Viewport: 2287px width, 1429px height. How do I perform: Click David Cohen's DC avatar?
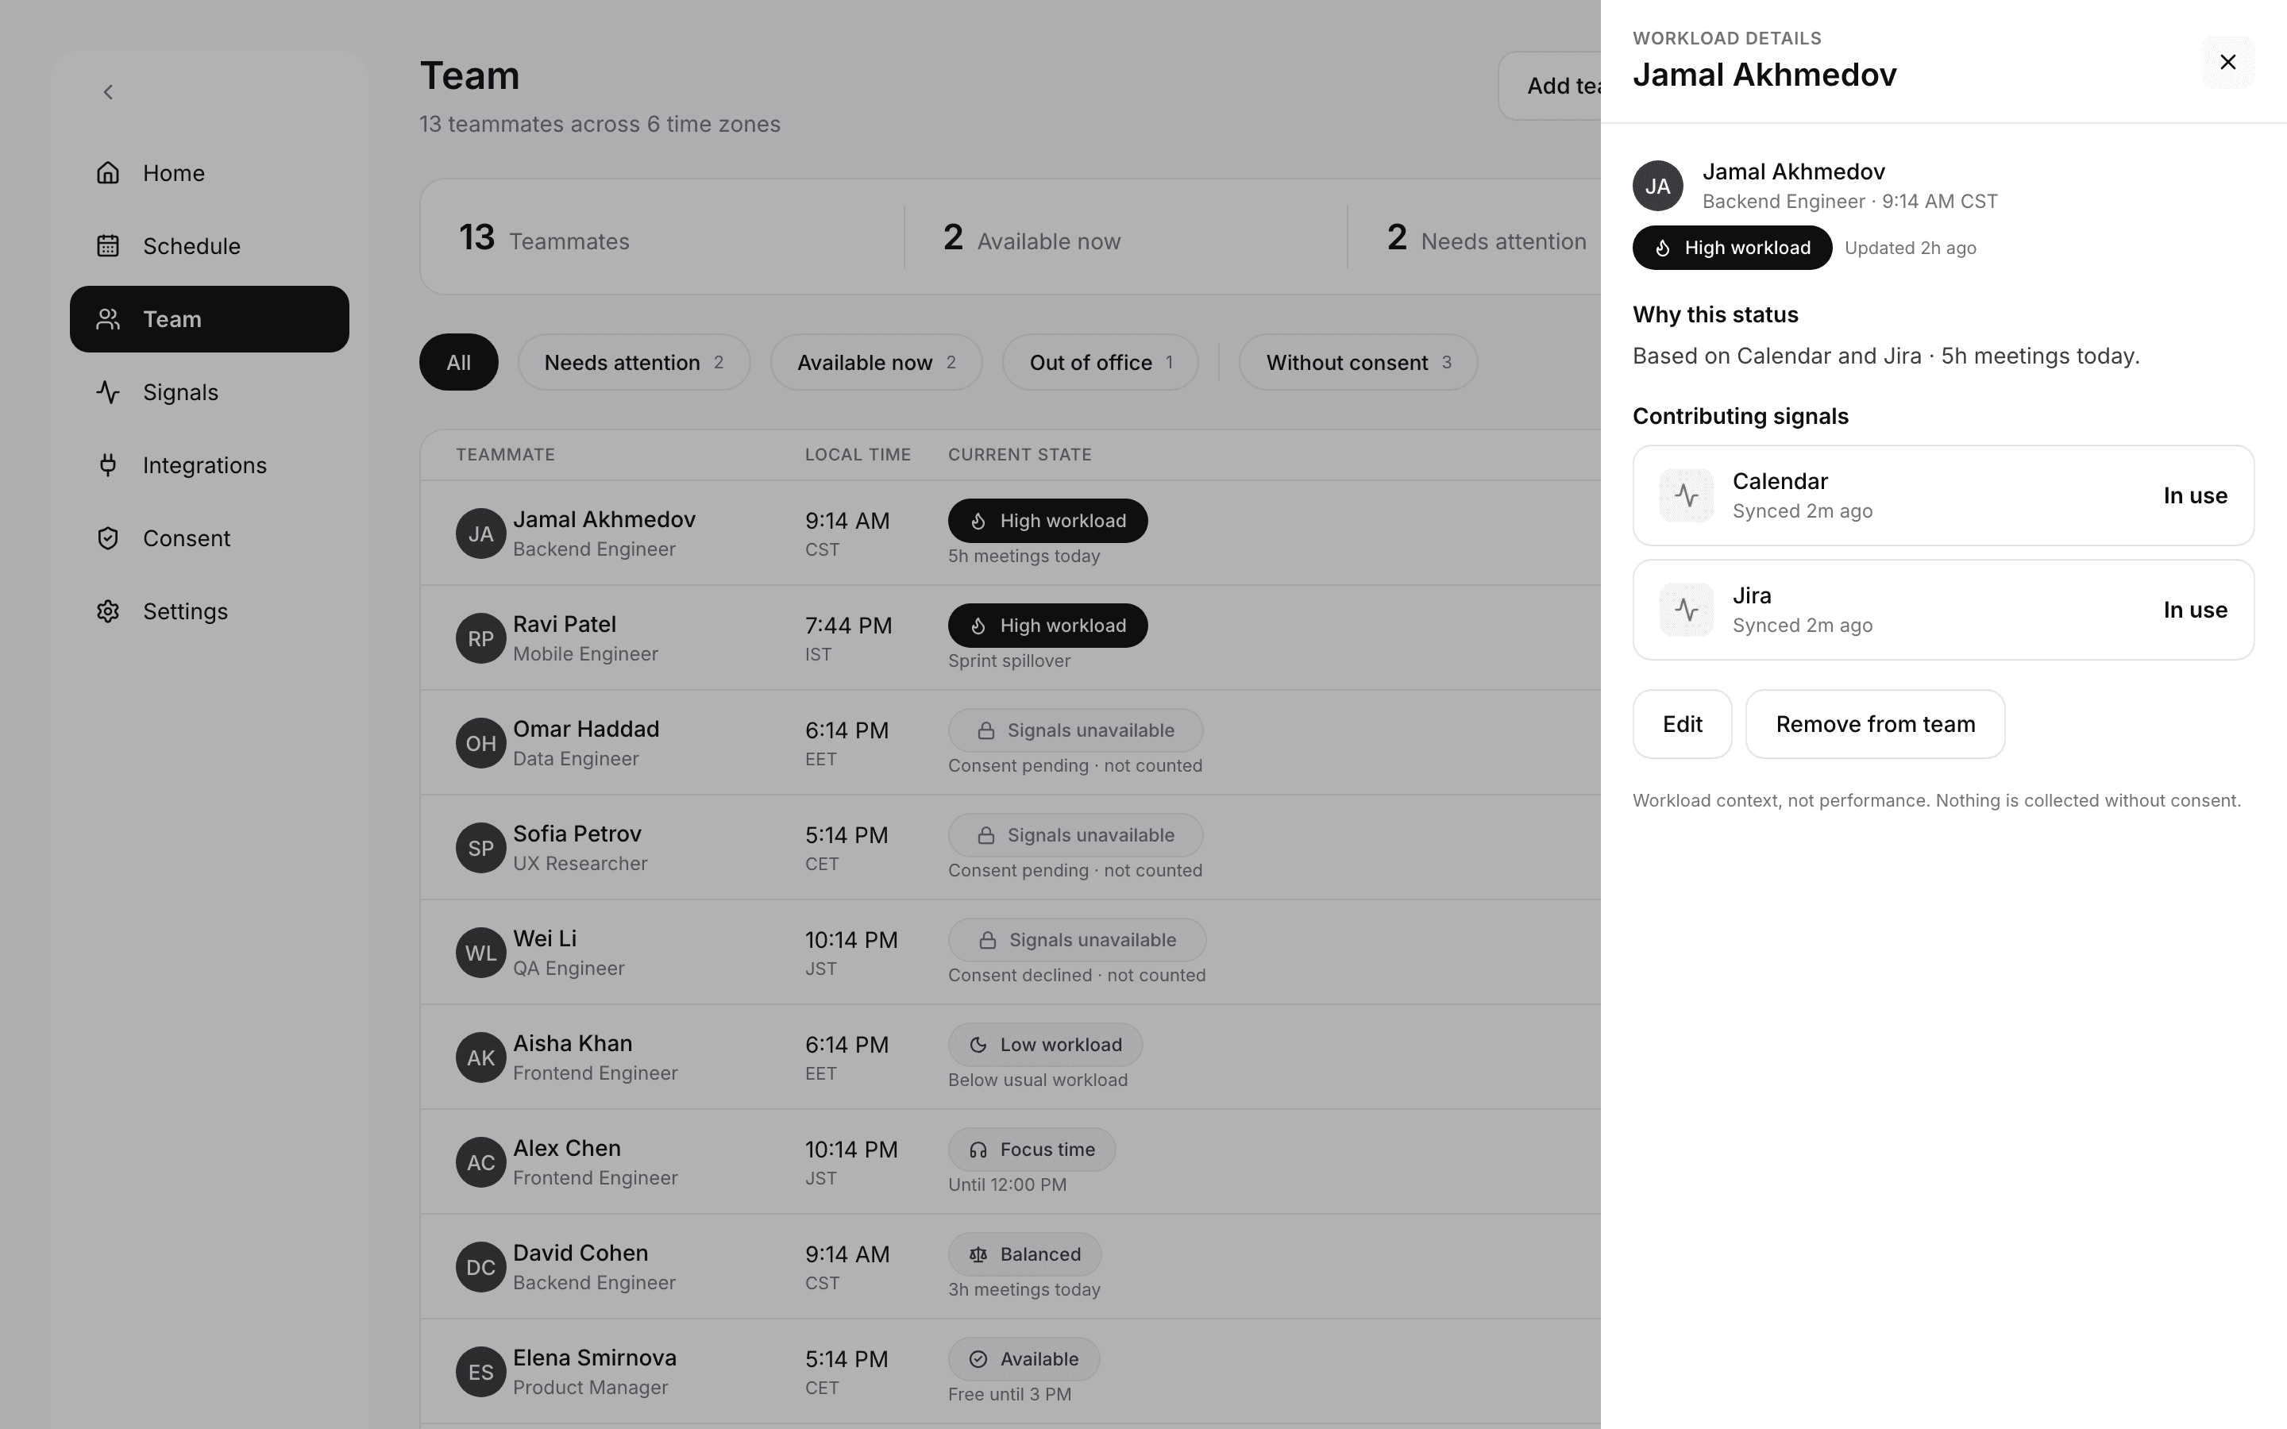tap(480, 1267)
